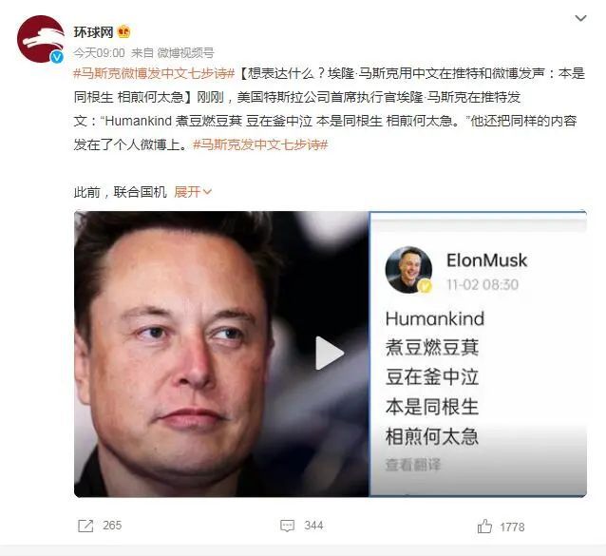Click the comment count 344
606x556 pixels.
[x=313, y=526]
